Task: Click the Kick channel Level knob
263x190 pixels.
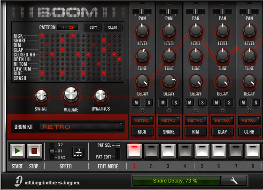Action: [142, 31]
